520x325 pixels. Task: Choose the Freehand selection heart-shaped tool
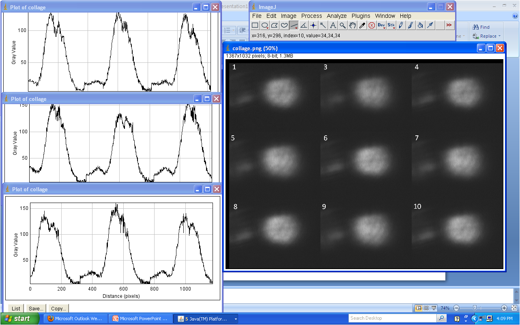tap(284, 25)
